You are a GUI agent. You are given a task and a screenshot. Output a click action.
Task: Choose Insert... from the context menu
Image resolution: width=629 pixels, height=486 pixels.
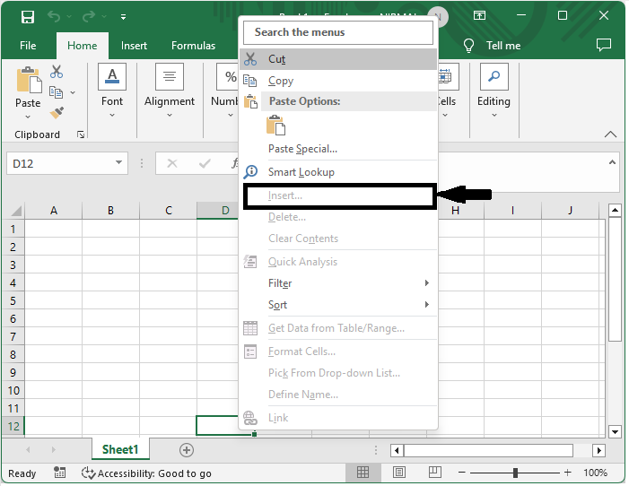coord(340,195)
